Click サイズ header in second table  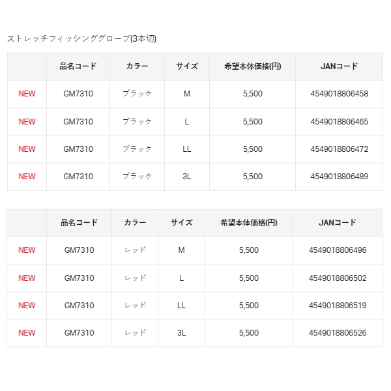pyautogui.click(x=181, y=223)
